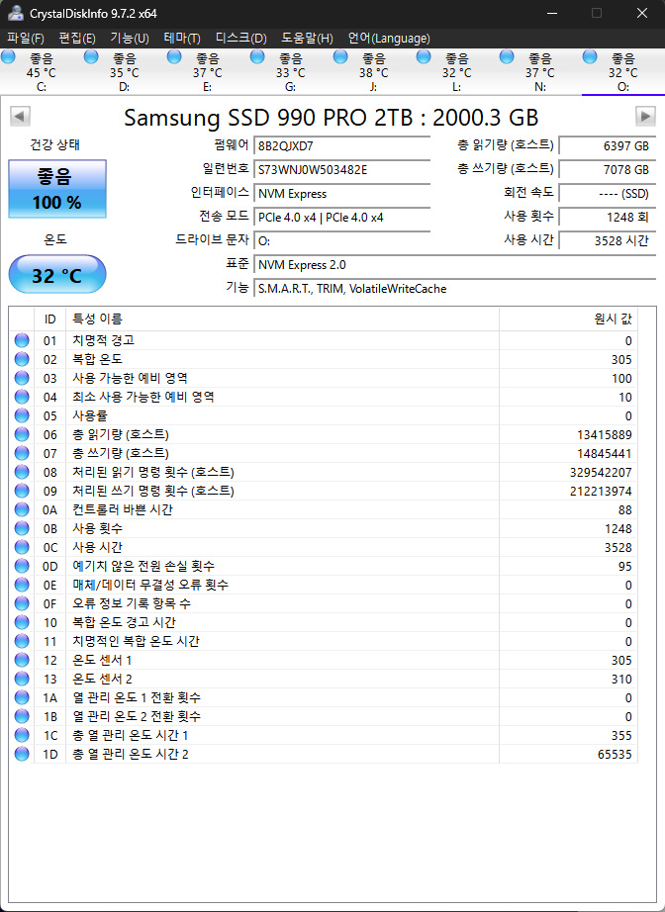Go to previous disk with left arrow
This screenshot has height=912, width=665.
tap(20, 117)
